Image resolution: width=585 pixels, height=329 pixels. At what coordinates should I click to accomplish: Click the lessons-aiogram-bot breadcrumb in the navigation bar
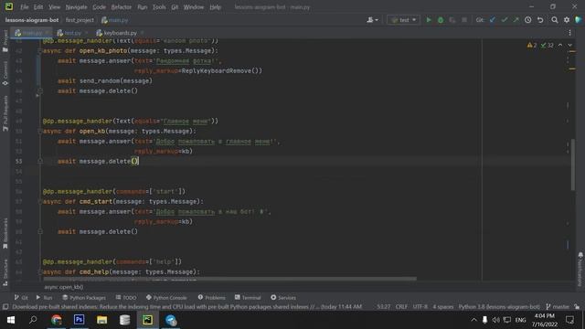click(x=32, y=20)
